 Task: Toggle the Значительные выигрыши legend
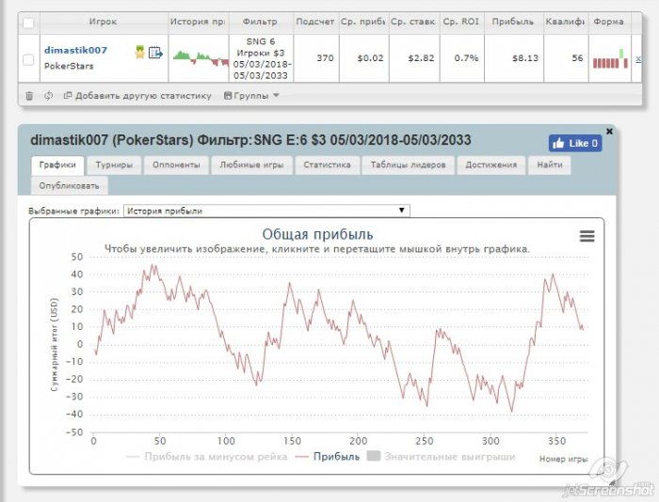click(x=441, y=457)
